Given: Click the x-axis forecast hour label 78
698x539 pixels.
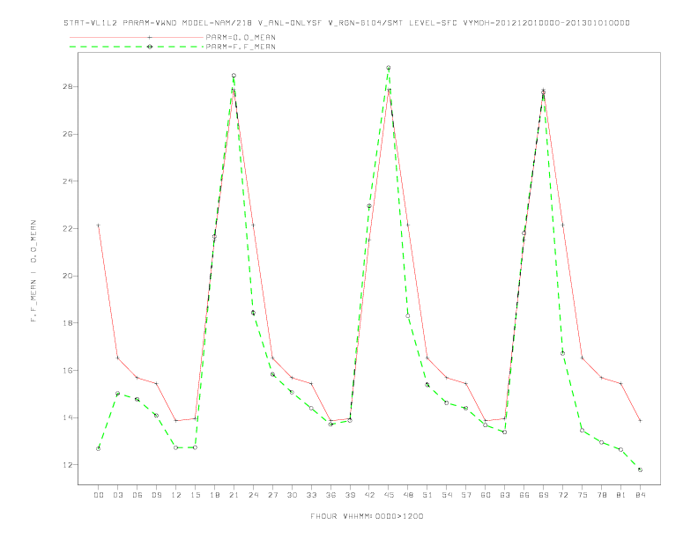Looking at the screenshot, I should pos(601,495).
